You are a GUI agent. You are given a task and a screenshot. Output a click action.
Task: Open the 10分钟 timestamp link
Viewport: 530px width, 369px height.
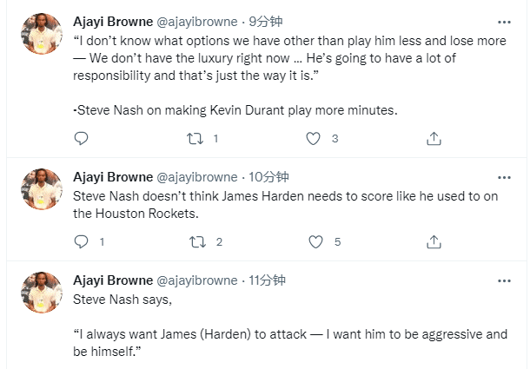click(x=269, y=176)
